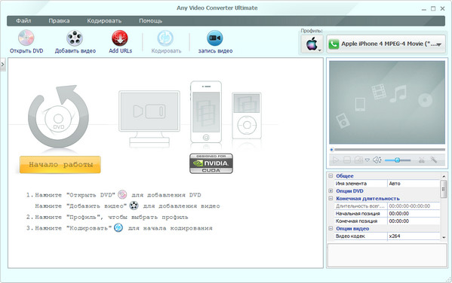Click the magic wand effects icon
The width and height of the screenshot is (452, 283).
(434, 160)
